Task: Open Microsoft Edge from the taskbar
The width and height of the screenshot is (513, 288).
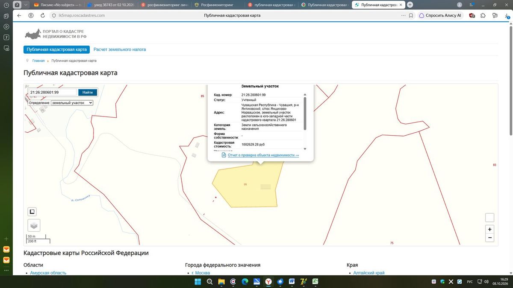Action: click(x=245, y=282)
